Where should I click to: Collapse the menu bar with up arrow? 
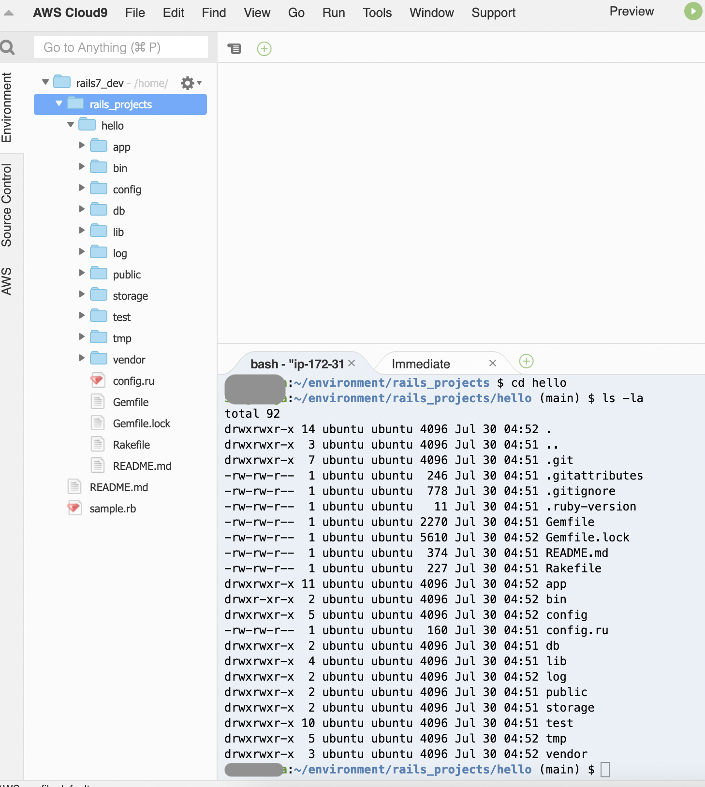coord(8,13)
